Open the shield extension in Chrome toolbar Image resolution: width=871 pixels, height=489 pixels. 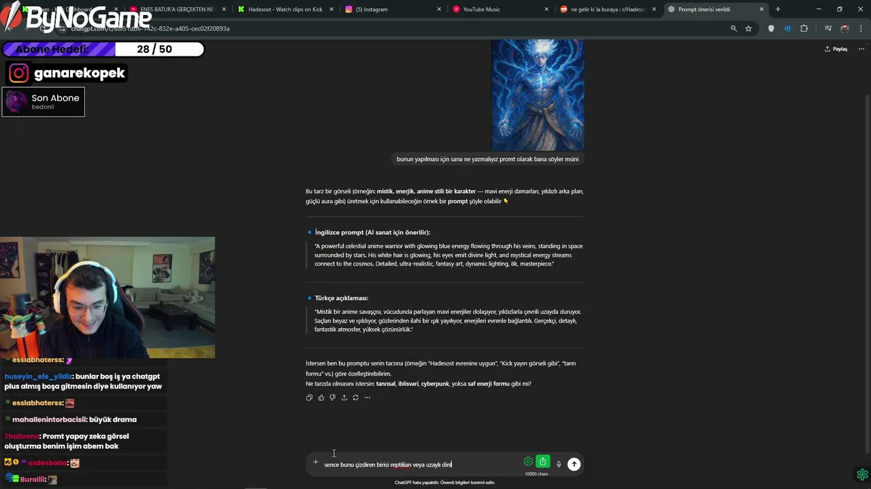pyautogui.click(x=771, y=29)
